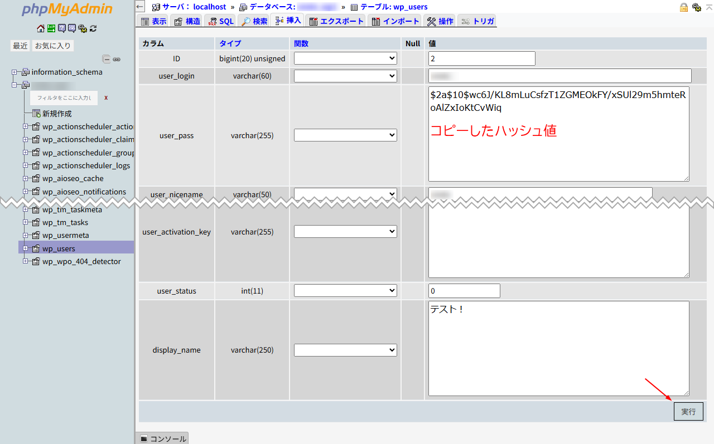714x444 pixels.
Task: Select wp_tm_tasks table name in tree
Action: coord(65,222)
